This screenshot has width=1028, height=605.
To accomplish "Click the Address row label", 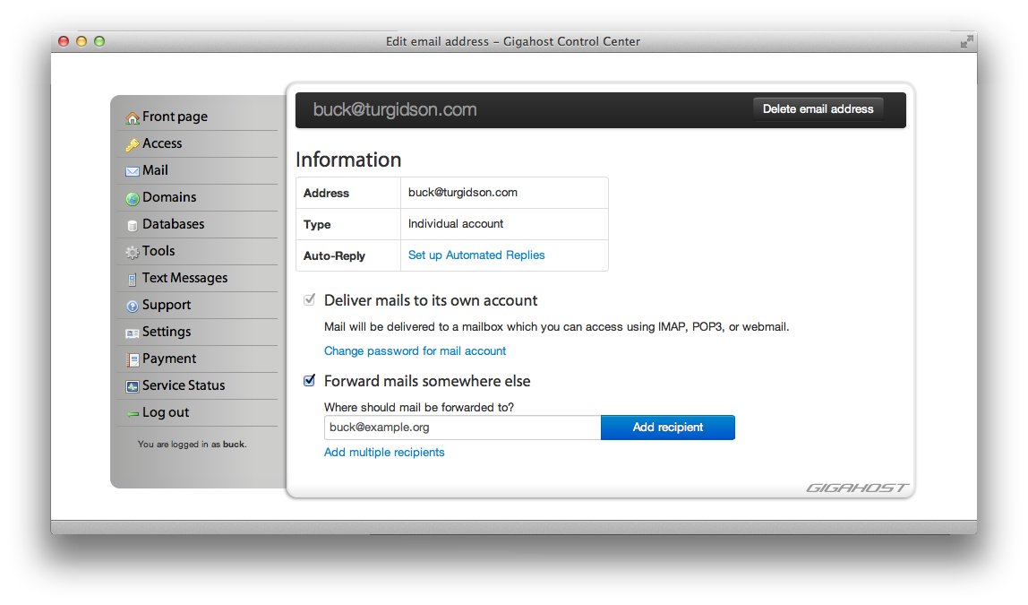I will [x=327, y=193].
